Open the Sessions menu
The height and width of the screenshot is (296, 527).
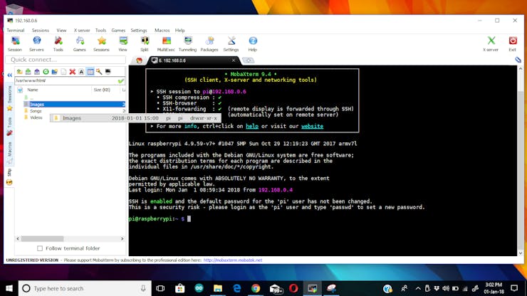[x=41, y=30]
